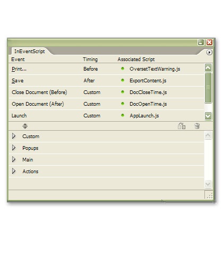This screenshot has height=255, width=223.
Task: Toggle green dot for ExportContent.js
Action: pos(123,80)
